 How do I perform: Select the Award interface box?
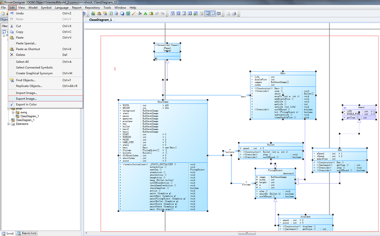pyautogui.click(x=359, y=112)
